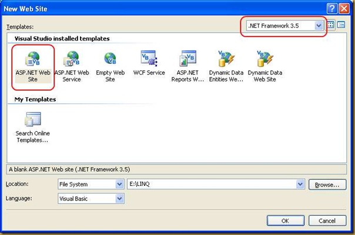Select the WCF Service template

pyautogui.click(x=149, y=64)
